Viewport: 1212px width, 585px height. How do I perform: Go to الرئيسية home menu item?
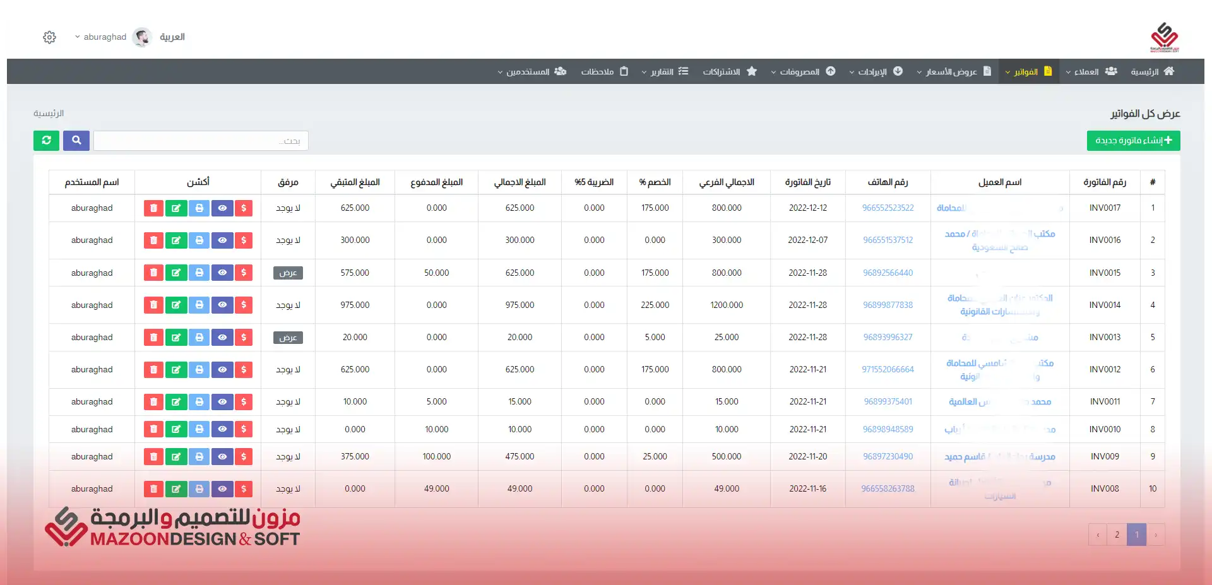(x=1152, y=72)
